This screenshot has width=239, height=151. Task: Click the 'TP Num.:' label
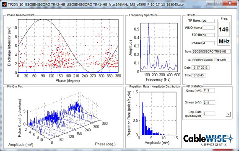(195, 20)
